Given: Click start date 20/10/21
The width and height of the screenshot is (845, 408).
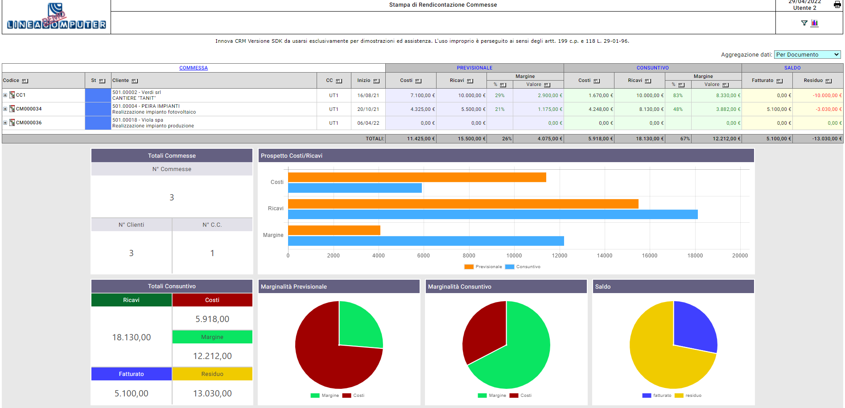Looking at the screenshot, I should (368, 109).
